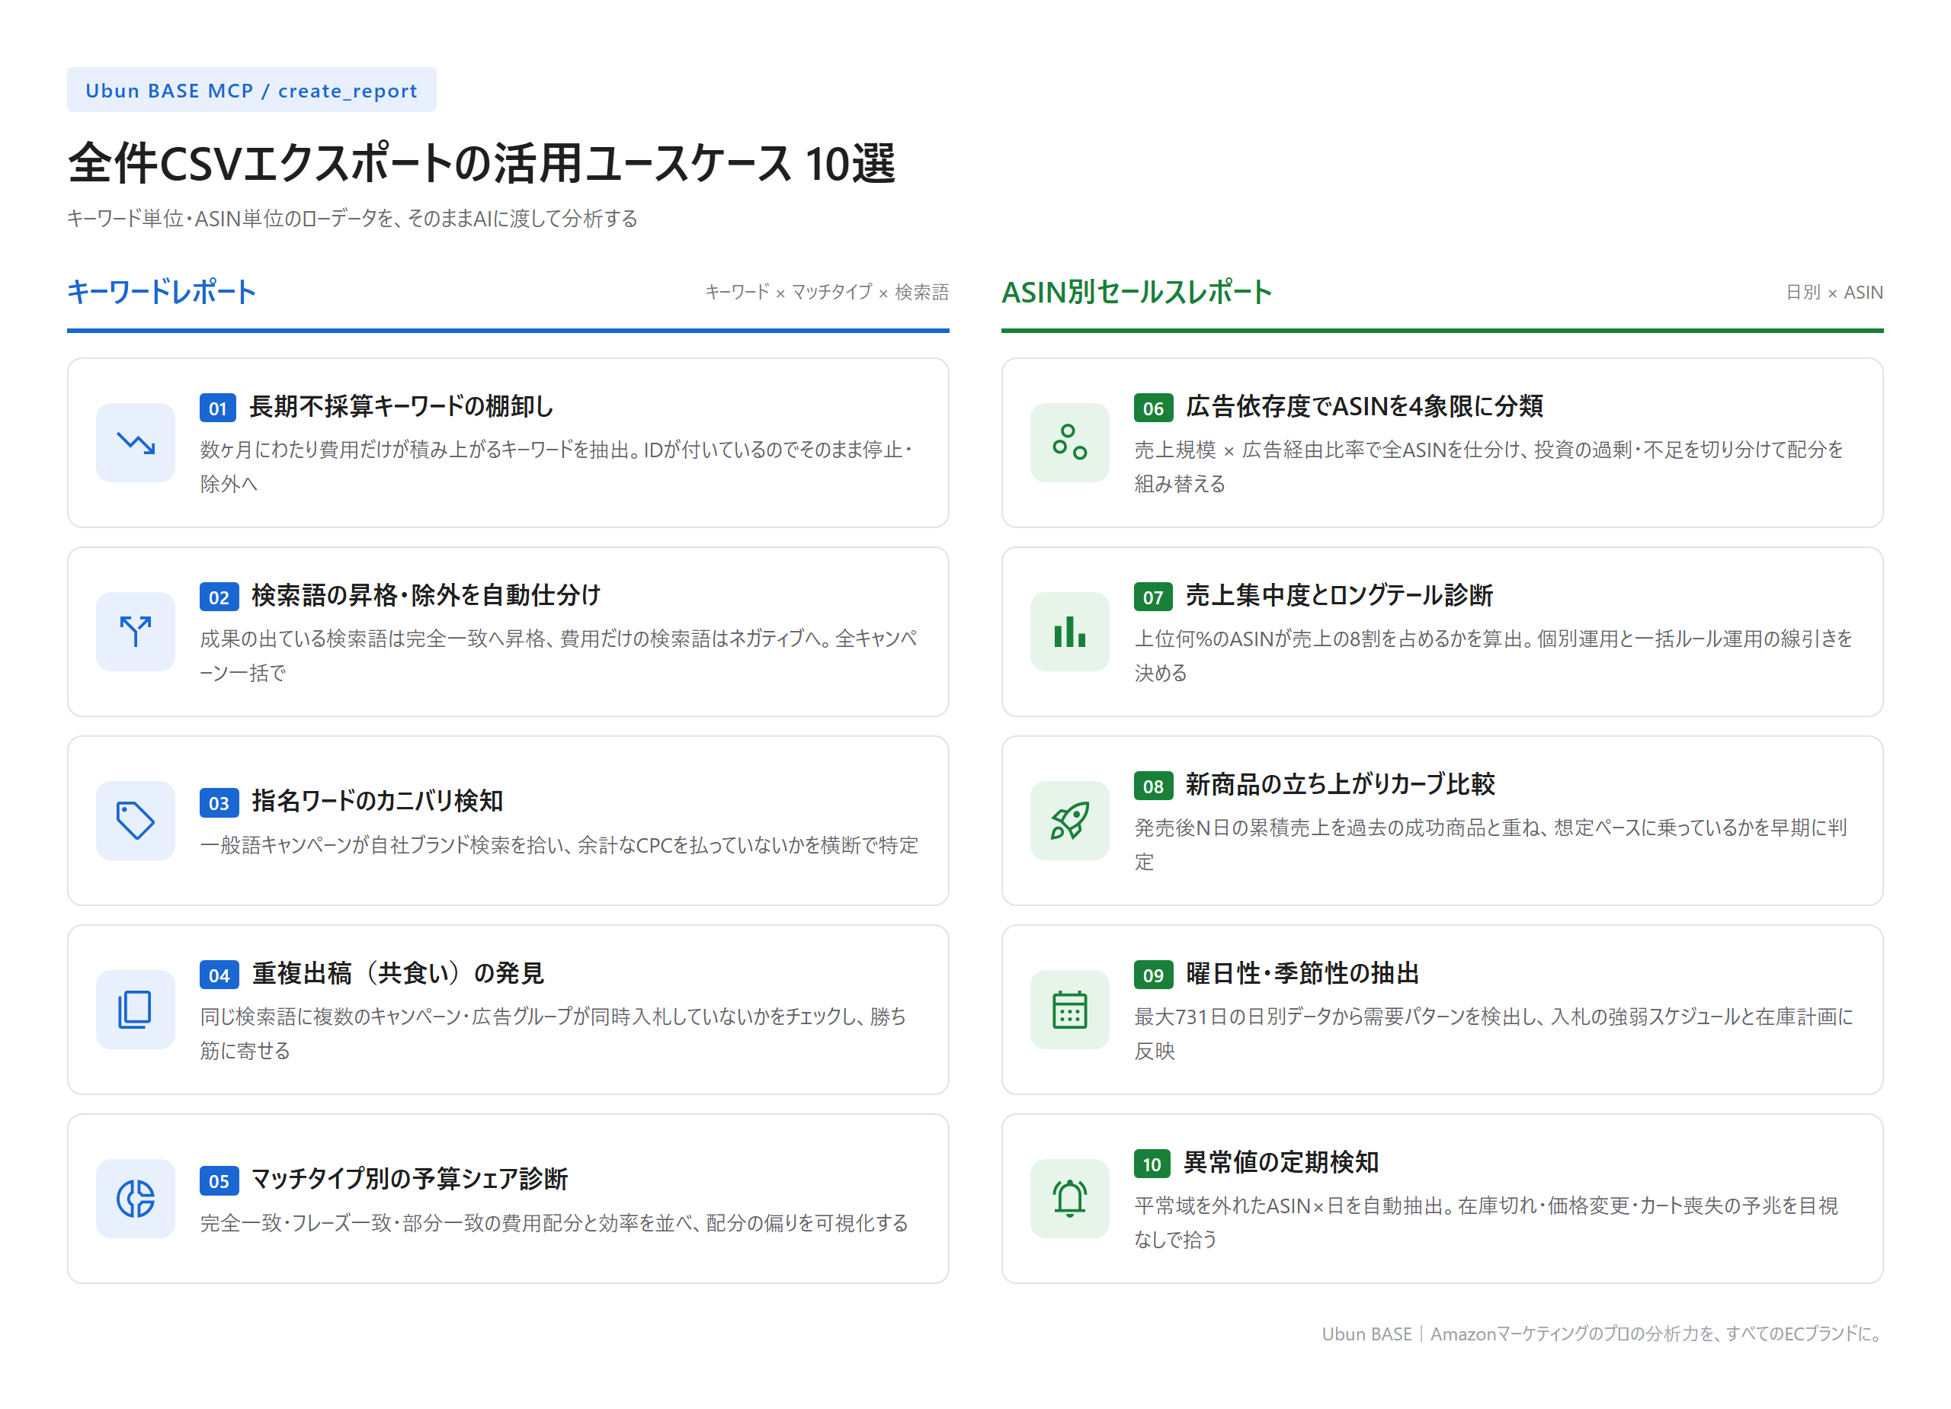Click the blue 01 number badge

(218, 408)
